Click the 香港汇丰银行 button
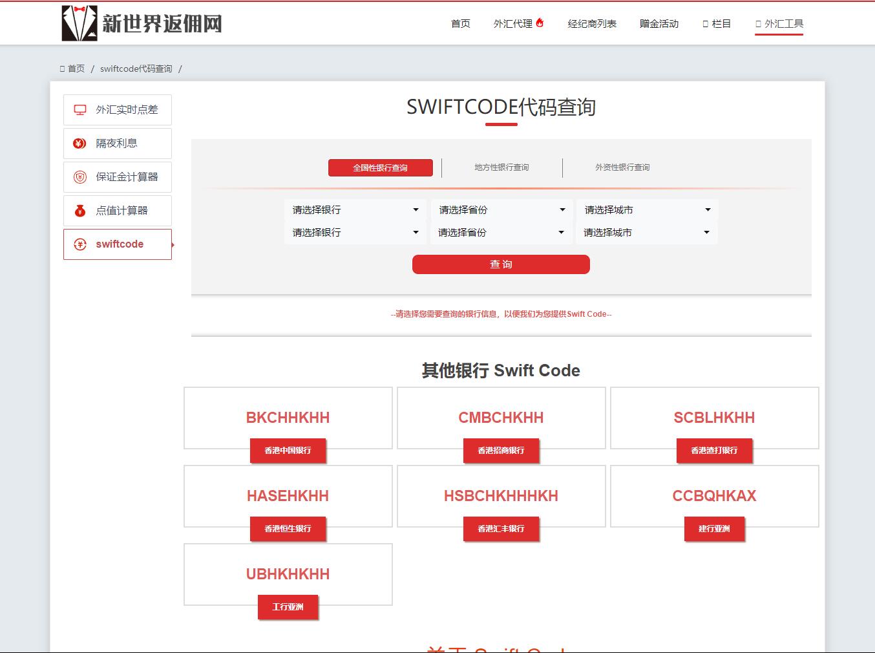The width and height of the screenshot is (875, 653). 501,529
